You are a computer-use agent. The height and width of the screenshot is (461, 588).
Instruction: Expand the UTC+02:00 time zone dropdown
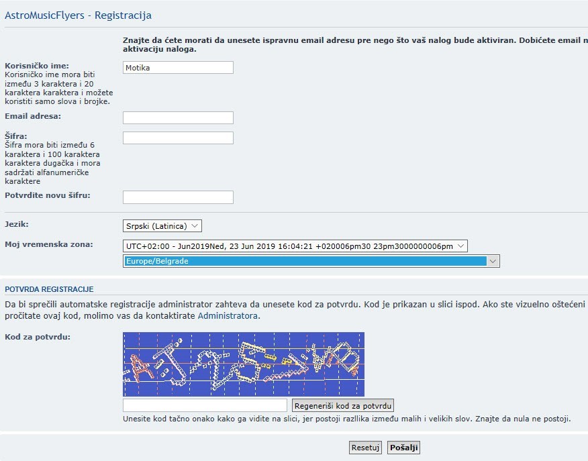(295, 246)
